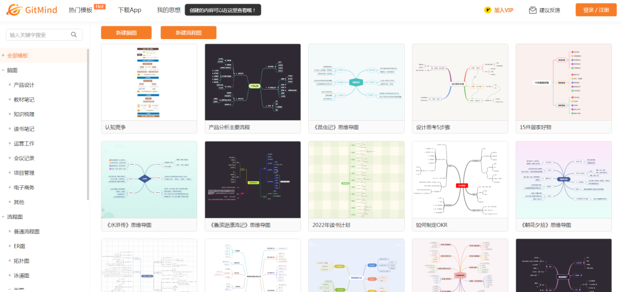Open the 产品分析主要流程 template thumbnail
Screen dimensions: 621x292
tap(252, 82)
